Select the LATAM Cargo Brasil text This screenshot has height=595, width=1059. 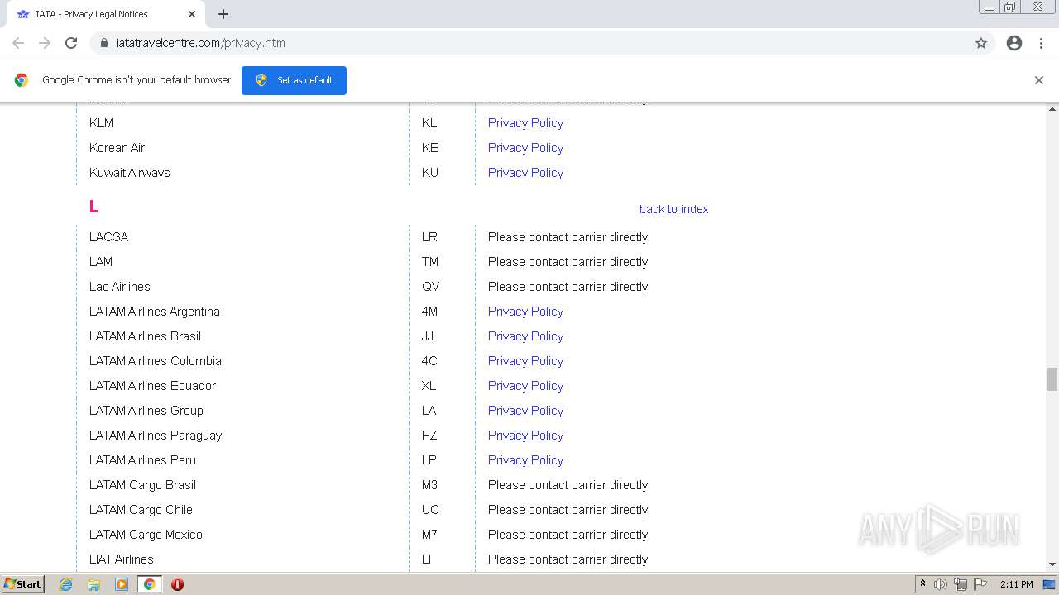click(142, 485)
